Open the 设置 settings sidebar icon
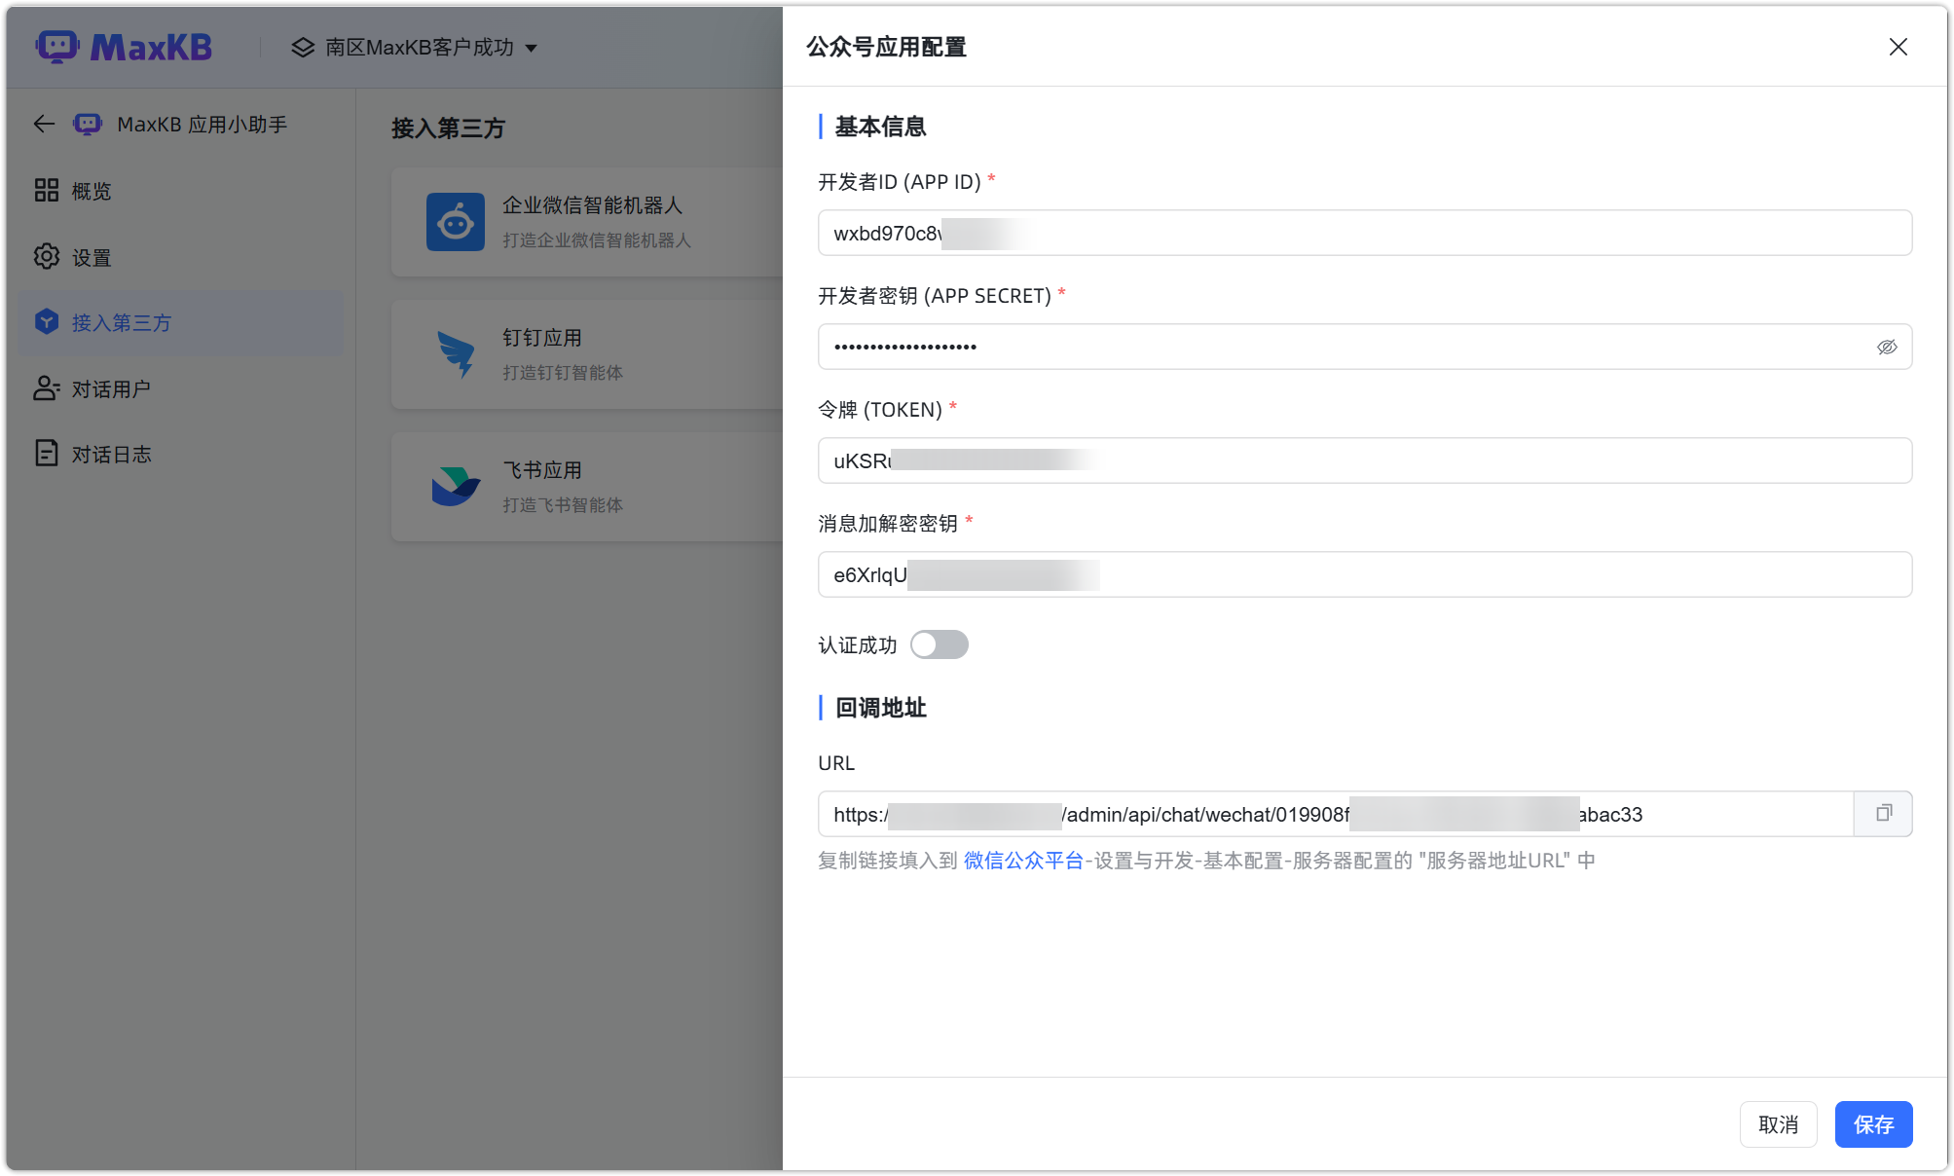This screenshot has width=1954, height=1176. (46, 256)
